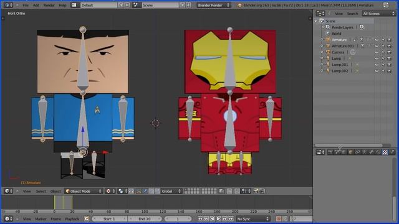
Task: Open the Blender Render engine dropdown
Action: pyautogui.click(x=213, y=5)
